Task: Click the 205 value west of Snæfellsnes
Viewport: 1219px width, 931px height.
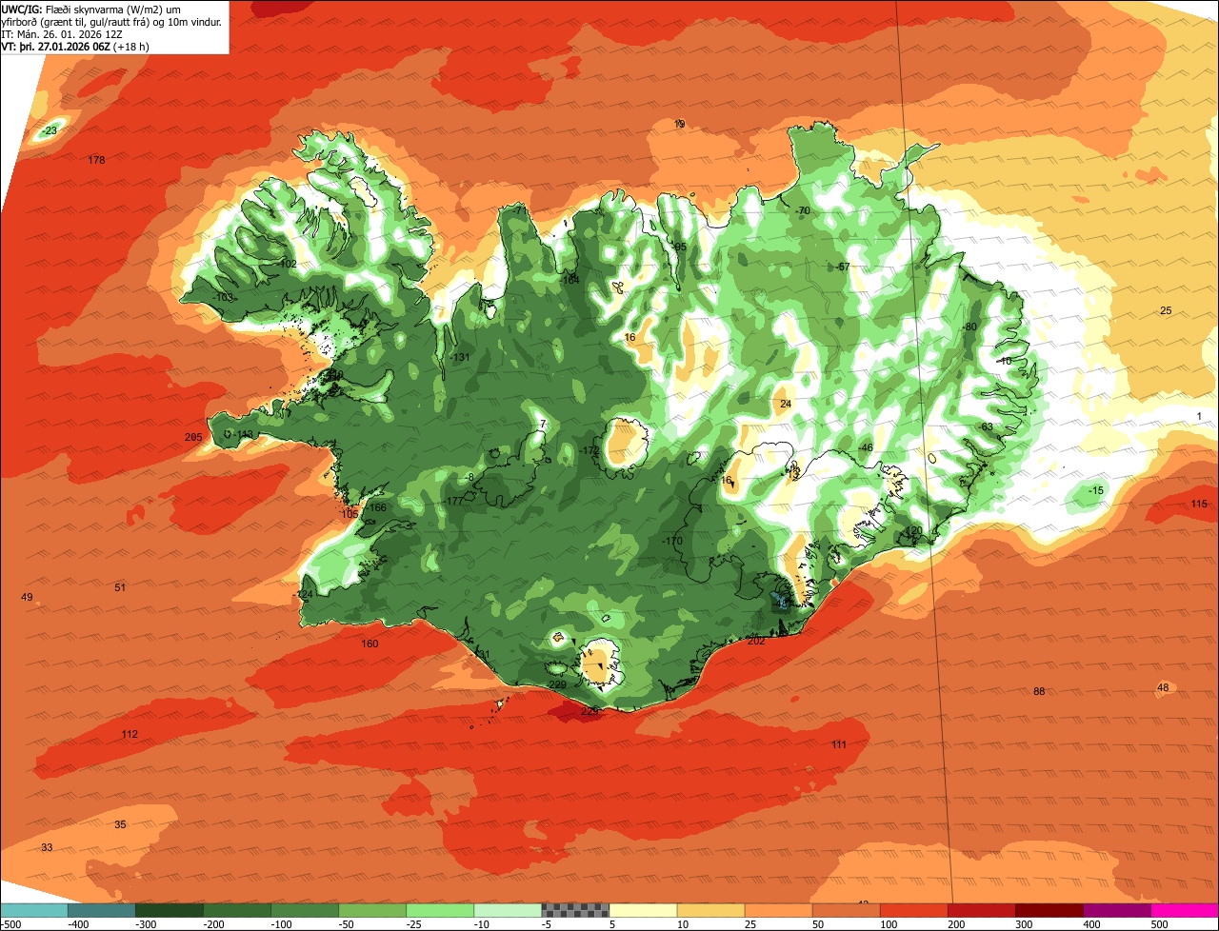Action: (193, 438)
